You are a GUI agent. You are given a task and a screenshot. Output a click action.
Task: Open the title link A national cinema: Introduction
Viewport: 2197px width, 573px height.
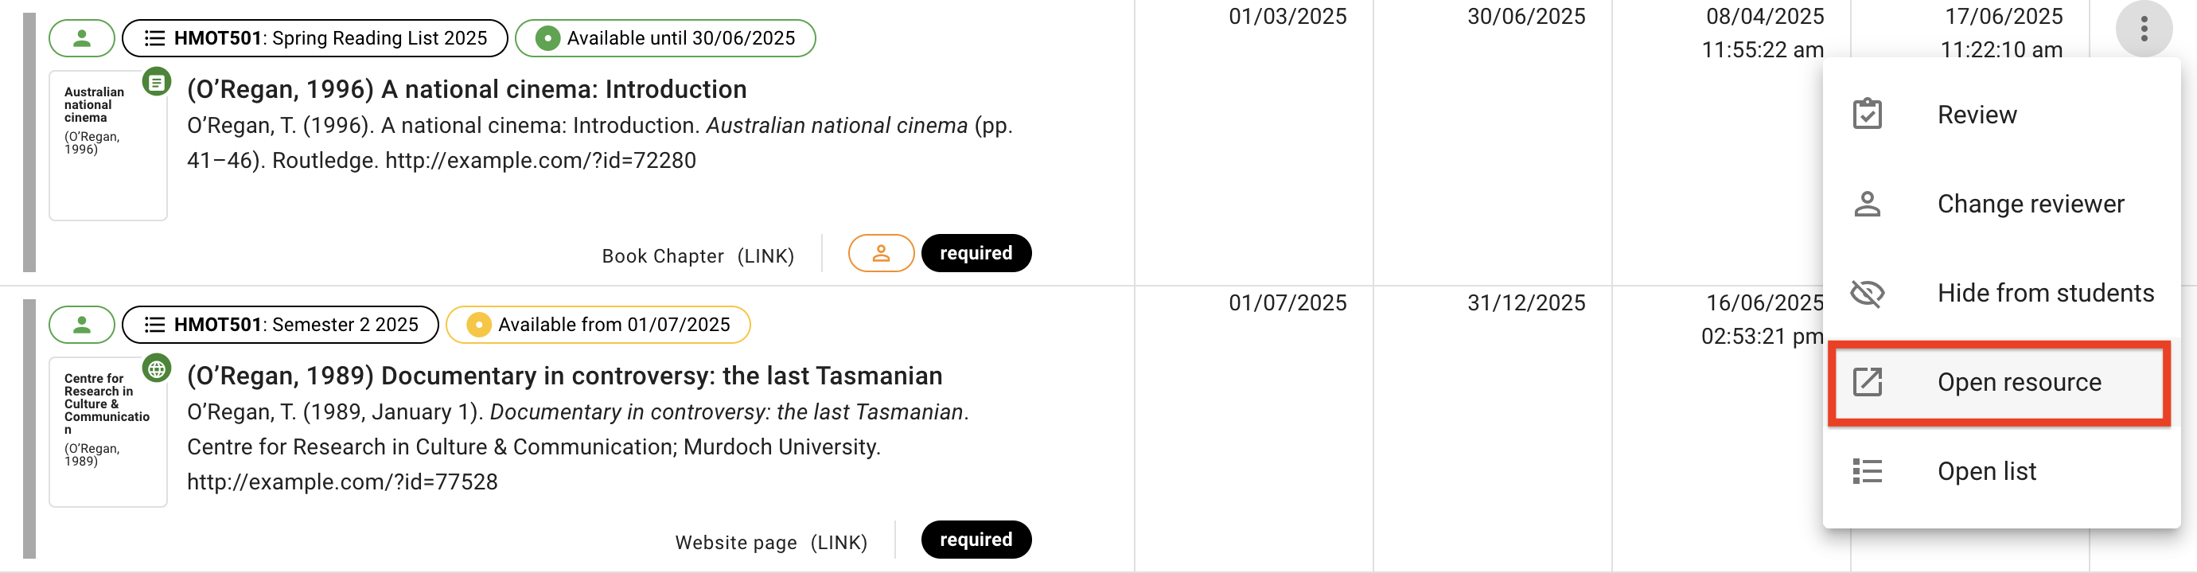467,88
